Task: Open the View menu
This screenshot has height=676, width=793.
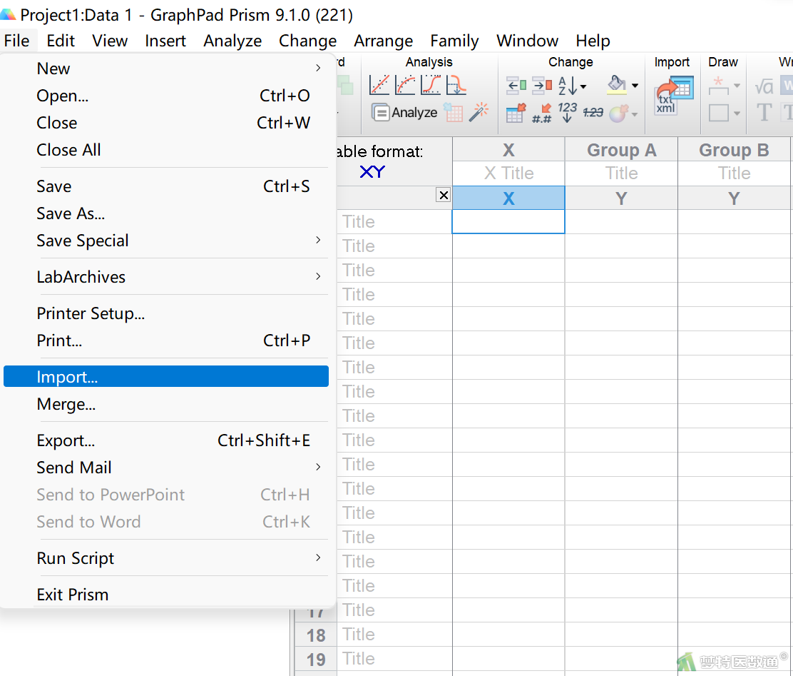Action: coord(110,41)
